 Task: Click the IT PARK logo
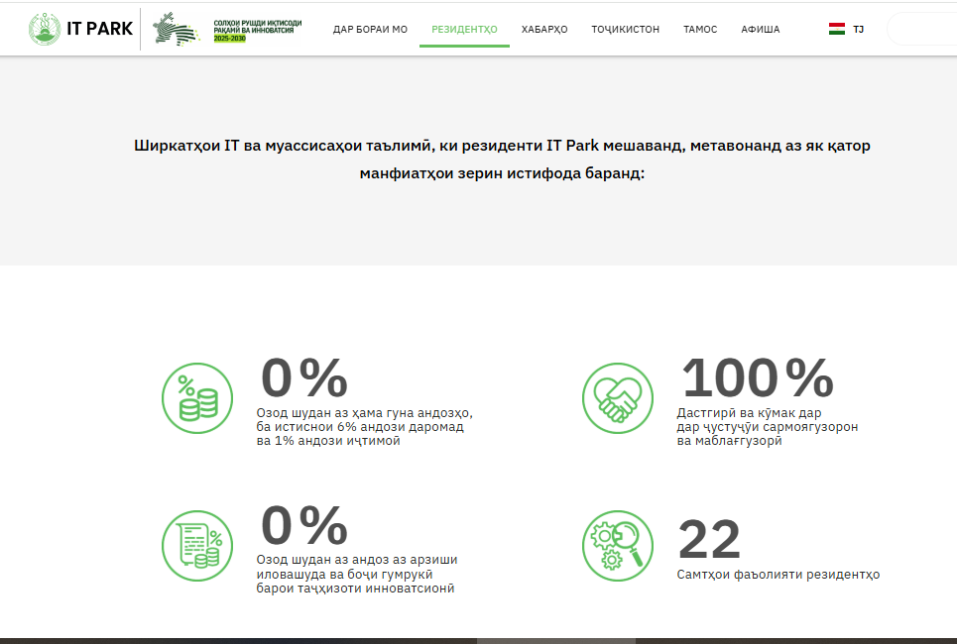point(80,29)
